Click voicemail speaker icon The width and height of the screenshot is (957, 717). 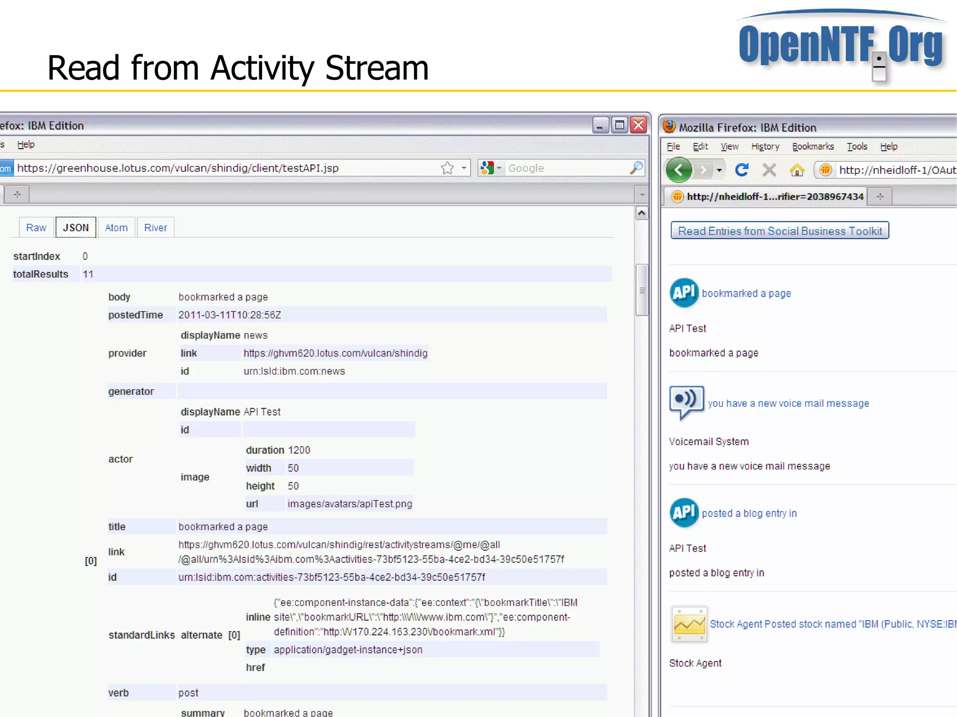coord(686,402)
